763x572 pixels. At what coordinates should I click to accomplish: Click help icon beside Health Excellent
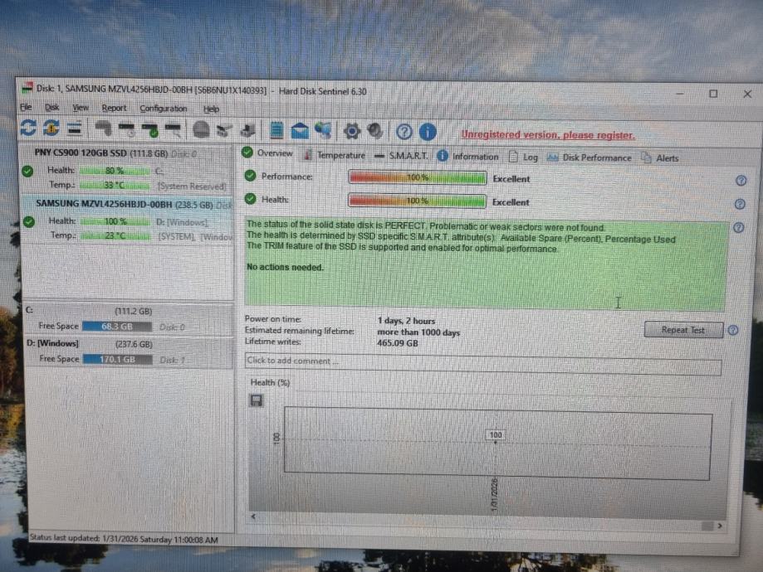click(740, 204)
